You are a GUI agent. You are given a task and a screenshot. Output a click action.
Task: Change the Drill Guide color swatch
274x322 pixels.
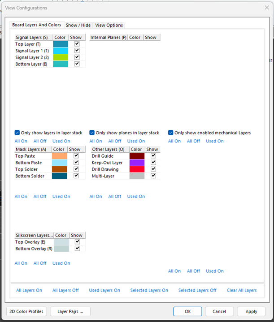pos(137,156)
